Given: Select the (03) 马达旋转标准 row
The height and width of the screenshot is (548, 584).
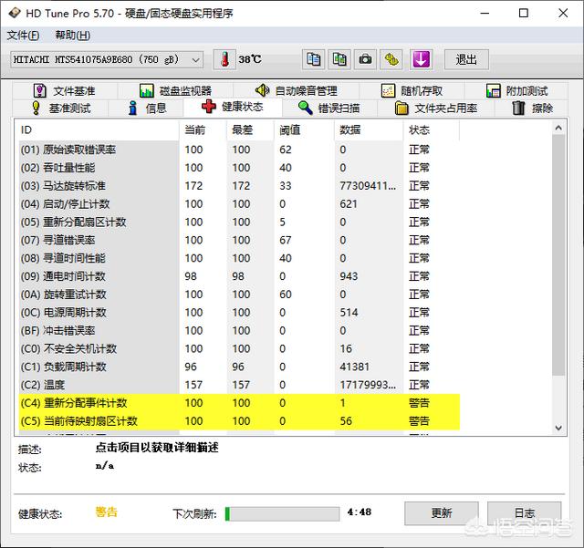Looking at the screenshot, I should point(239,186).
